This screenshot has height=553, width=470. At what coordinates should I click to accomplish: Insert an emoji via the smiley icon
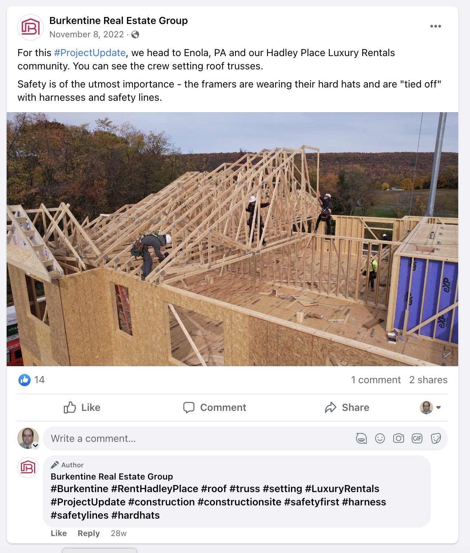tap(380, 438)
